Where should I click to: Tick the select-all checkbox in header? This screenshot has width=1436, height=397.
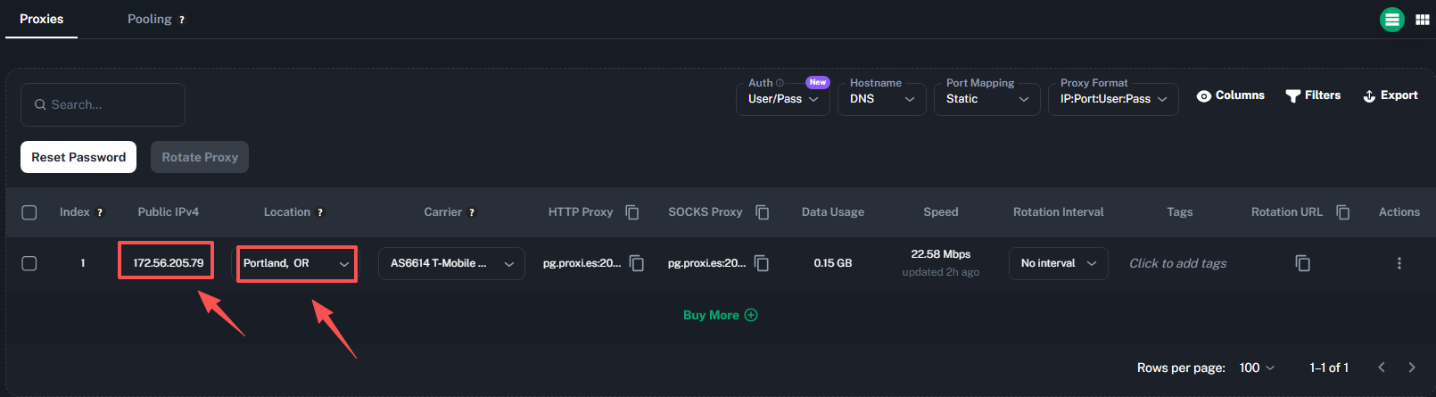pyautogui.click(x=29, y=212)
